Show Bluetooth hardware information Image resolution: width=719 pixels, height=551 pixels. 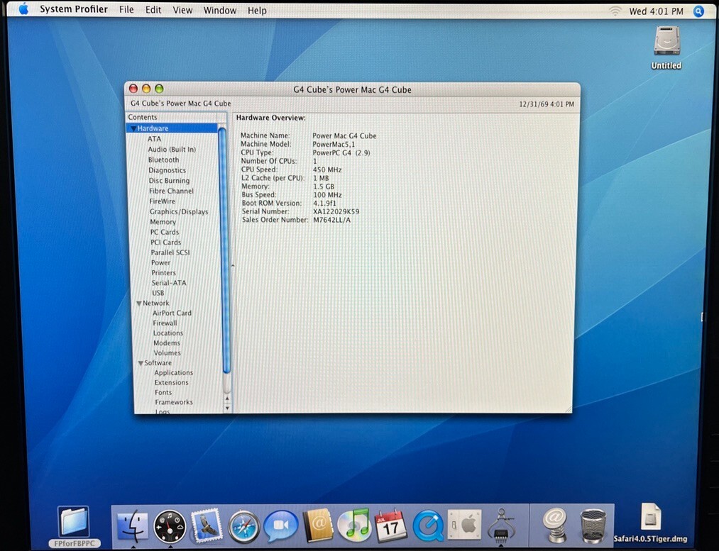point(164,160)
